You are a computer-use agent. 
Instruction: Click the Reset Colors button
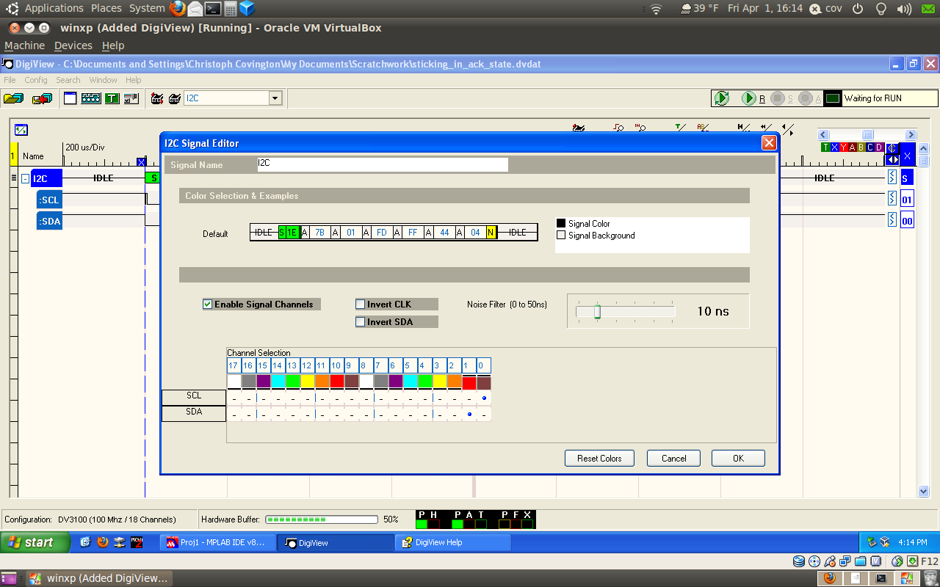(x=599, y=459)
